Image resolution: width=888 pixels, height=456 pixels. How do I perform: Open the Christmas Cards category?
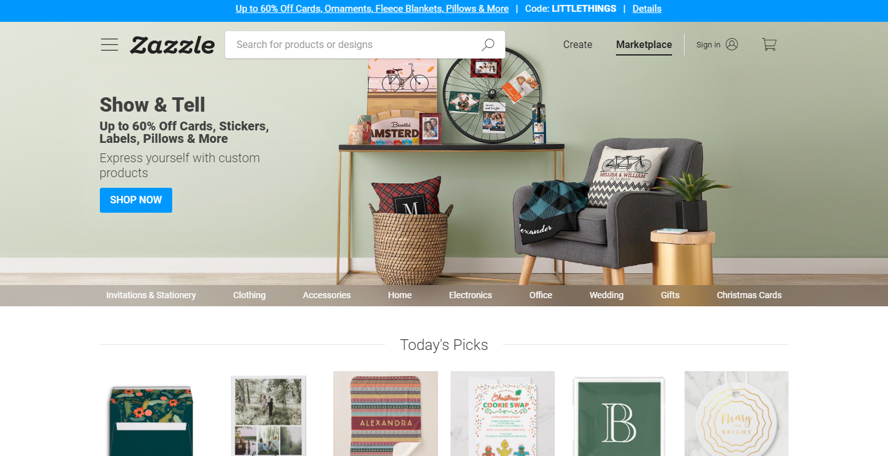(x=749, y=295)
